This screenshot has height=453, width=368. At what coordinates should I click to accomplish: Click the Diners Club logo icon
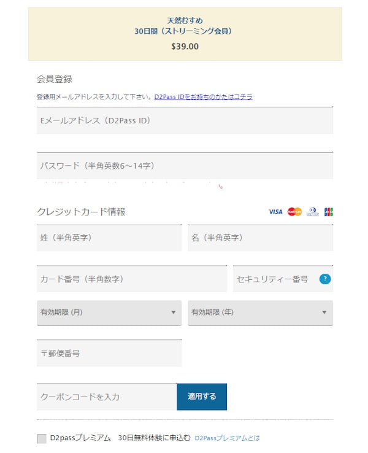(313, 212)
